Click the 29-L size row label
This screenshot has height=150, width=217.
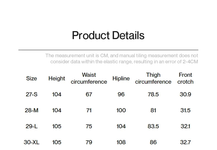pyautogui.click(x=32, y=126)
